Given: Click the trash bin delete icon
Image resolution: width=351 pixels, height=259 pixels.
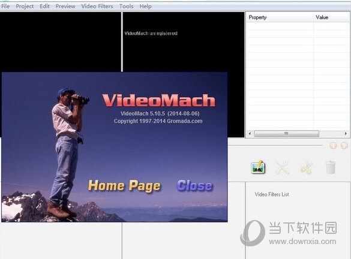Looking at the screenshot, I should pyautogui.click(x=331, y=167).
